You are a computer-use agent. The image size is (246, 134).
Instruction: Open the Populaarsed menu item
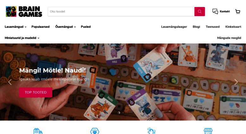point(41,27)
